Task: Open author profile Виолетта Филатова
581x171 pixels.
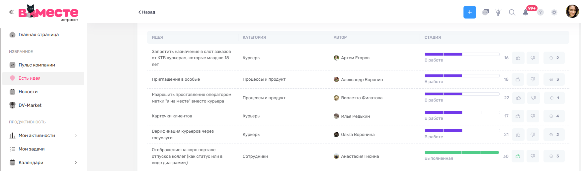Action: [x=361, y=98]
